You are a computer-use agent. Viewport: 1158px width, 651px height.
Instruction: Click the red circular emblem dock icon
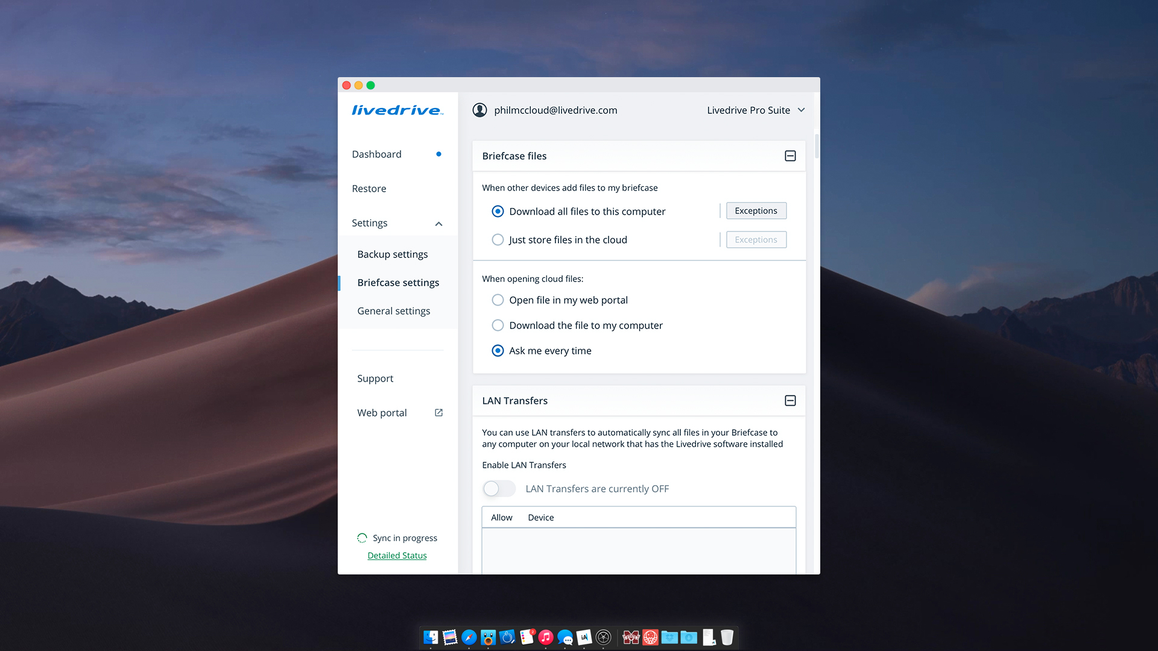[650, 637]
